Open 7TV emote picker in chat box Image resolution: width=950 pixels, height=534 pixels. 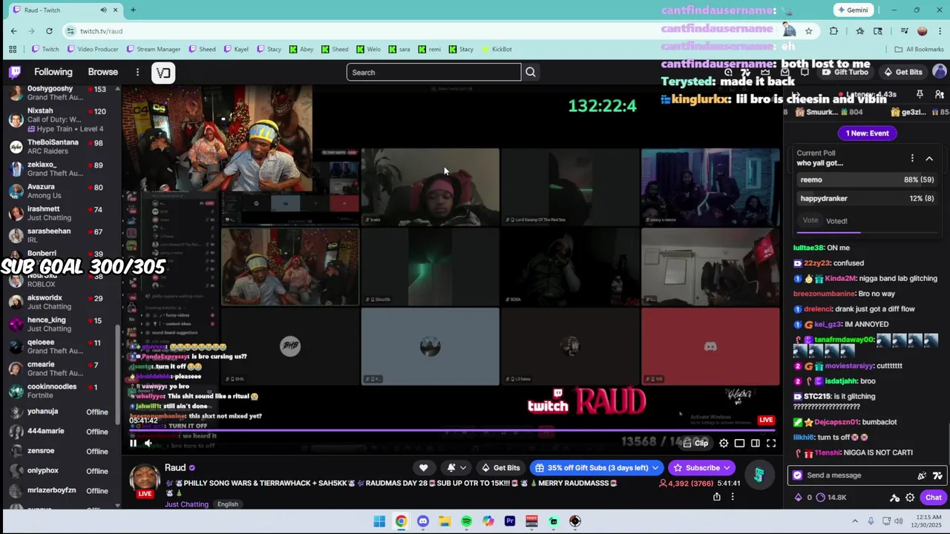pos(937,475)
